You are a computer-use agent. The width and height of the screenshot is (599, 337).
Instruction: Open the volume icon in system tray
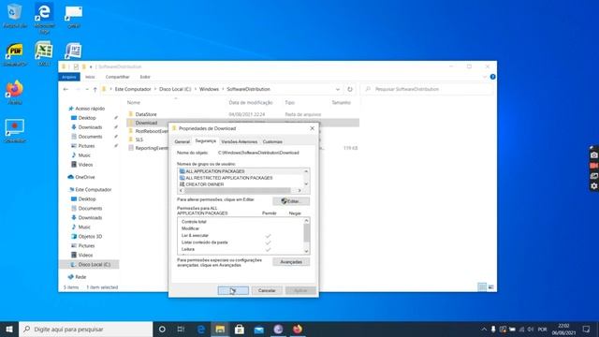(531, 329)
